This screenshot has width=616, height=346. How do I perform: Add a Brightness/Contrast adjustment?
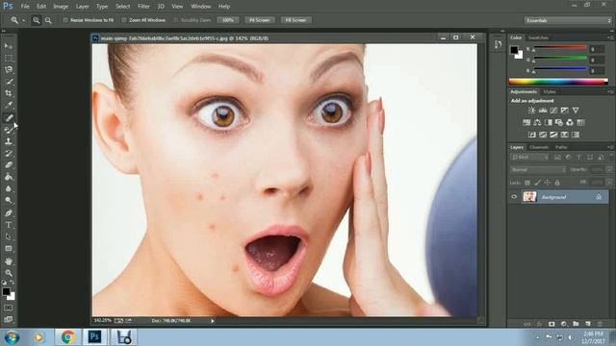point(531,111)
